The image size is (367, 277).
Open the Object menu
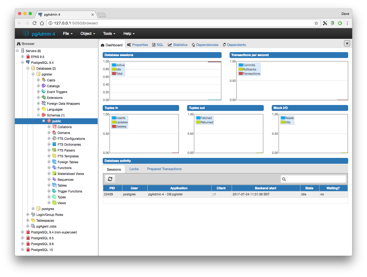[88, 33]
